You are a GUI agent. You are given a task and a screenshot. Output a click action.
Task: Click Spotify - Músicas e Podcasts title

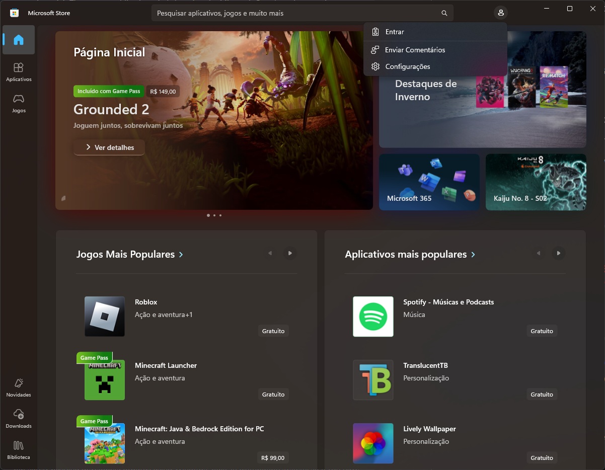click(x=448, y=302)
